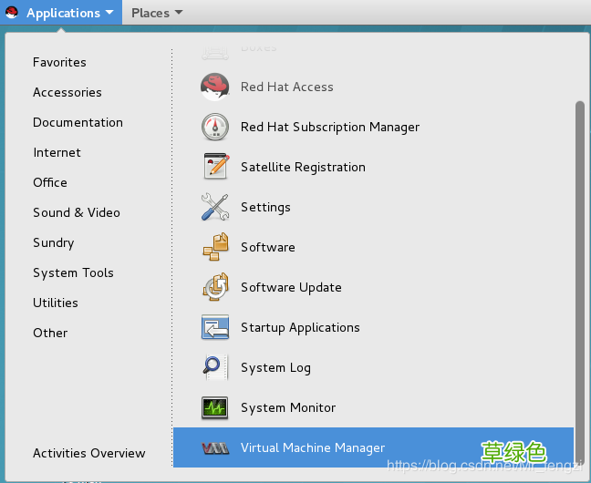Click the Red Hat logo in top bar
The height and width of the screenshot is (483, 591).
coord(11,13)
